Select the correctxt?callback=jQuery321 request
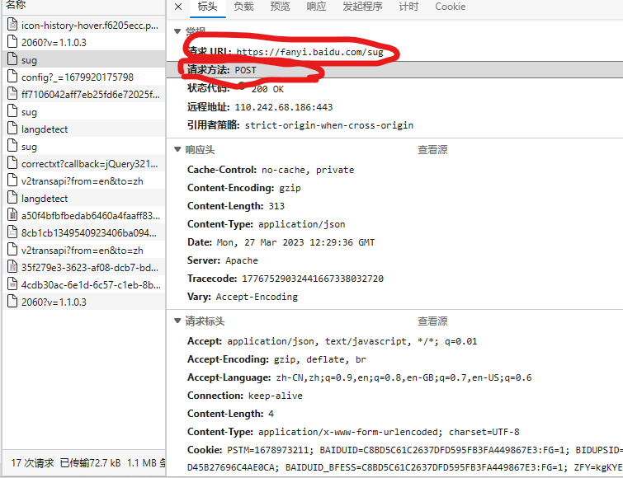Screen dimensions: 623x478 coord(83,164)
